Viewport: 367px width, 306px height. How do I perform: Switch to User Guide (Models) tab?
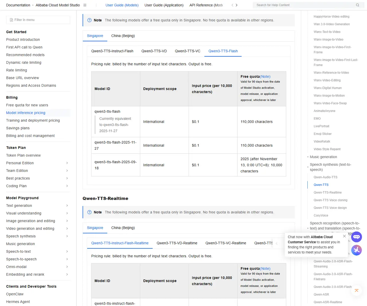(x=122, y=5)
